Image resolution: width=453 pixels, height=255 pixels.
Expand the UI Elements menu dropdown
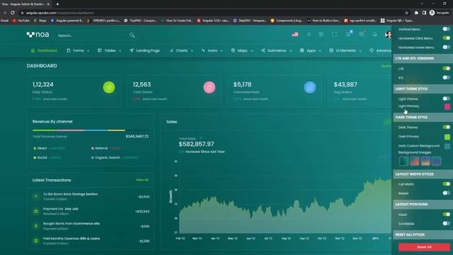(x=345, y=50)
